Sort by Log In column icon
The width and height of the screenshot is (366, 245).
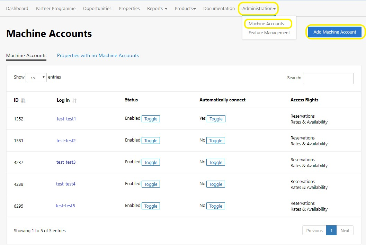point(74,100)
